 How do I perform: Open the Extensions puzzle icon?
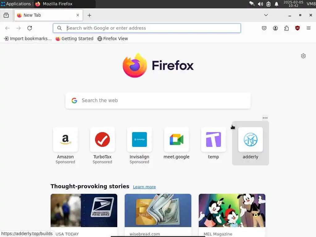point(286,28)
